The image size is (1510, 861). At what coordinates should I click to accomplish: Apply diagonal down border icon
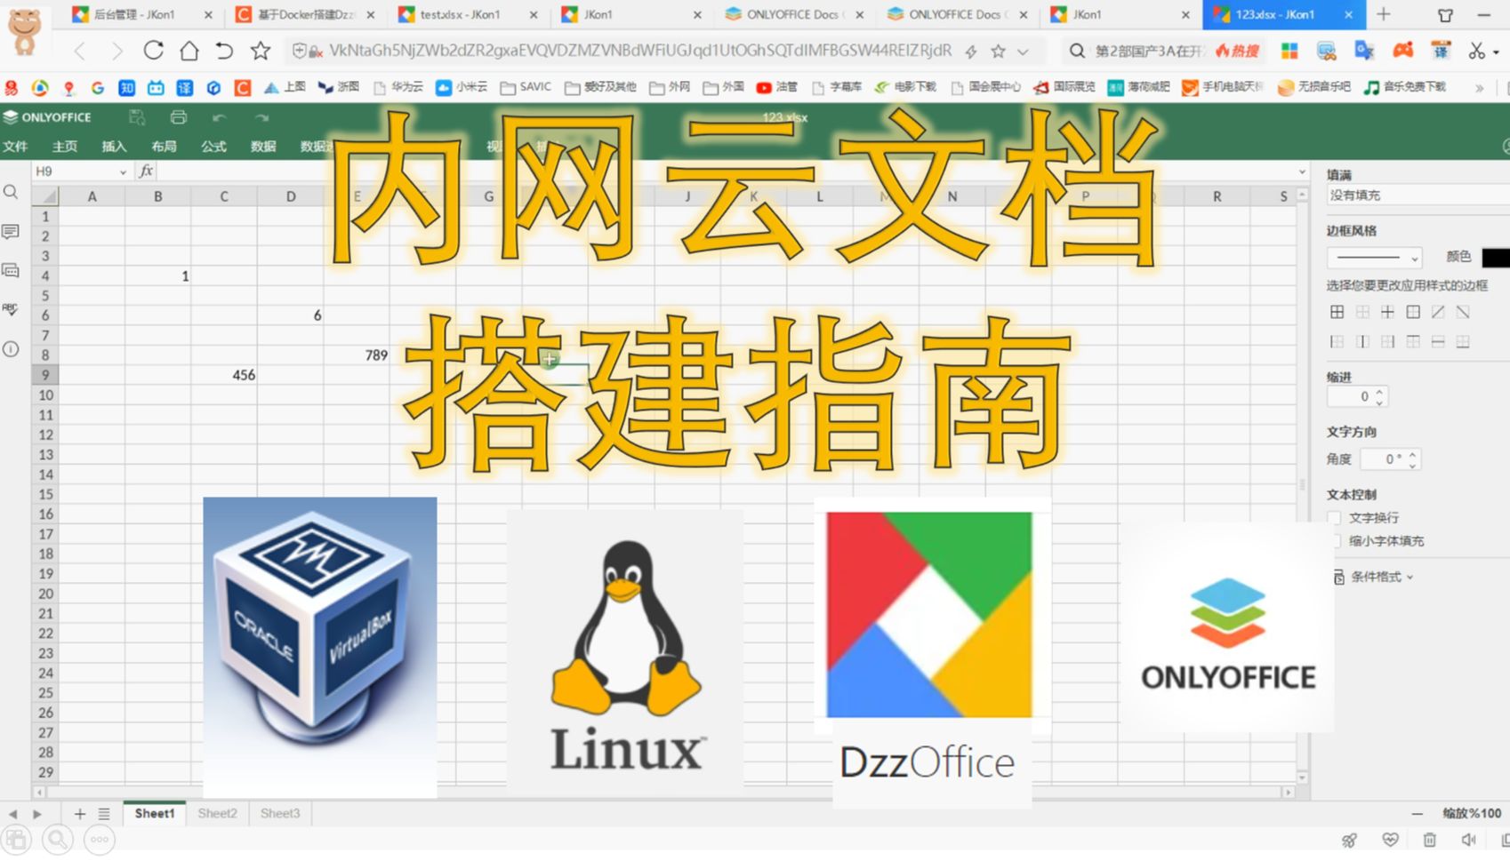[x=1463, y=312]
